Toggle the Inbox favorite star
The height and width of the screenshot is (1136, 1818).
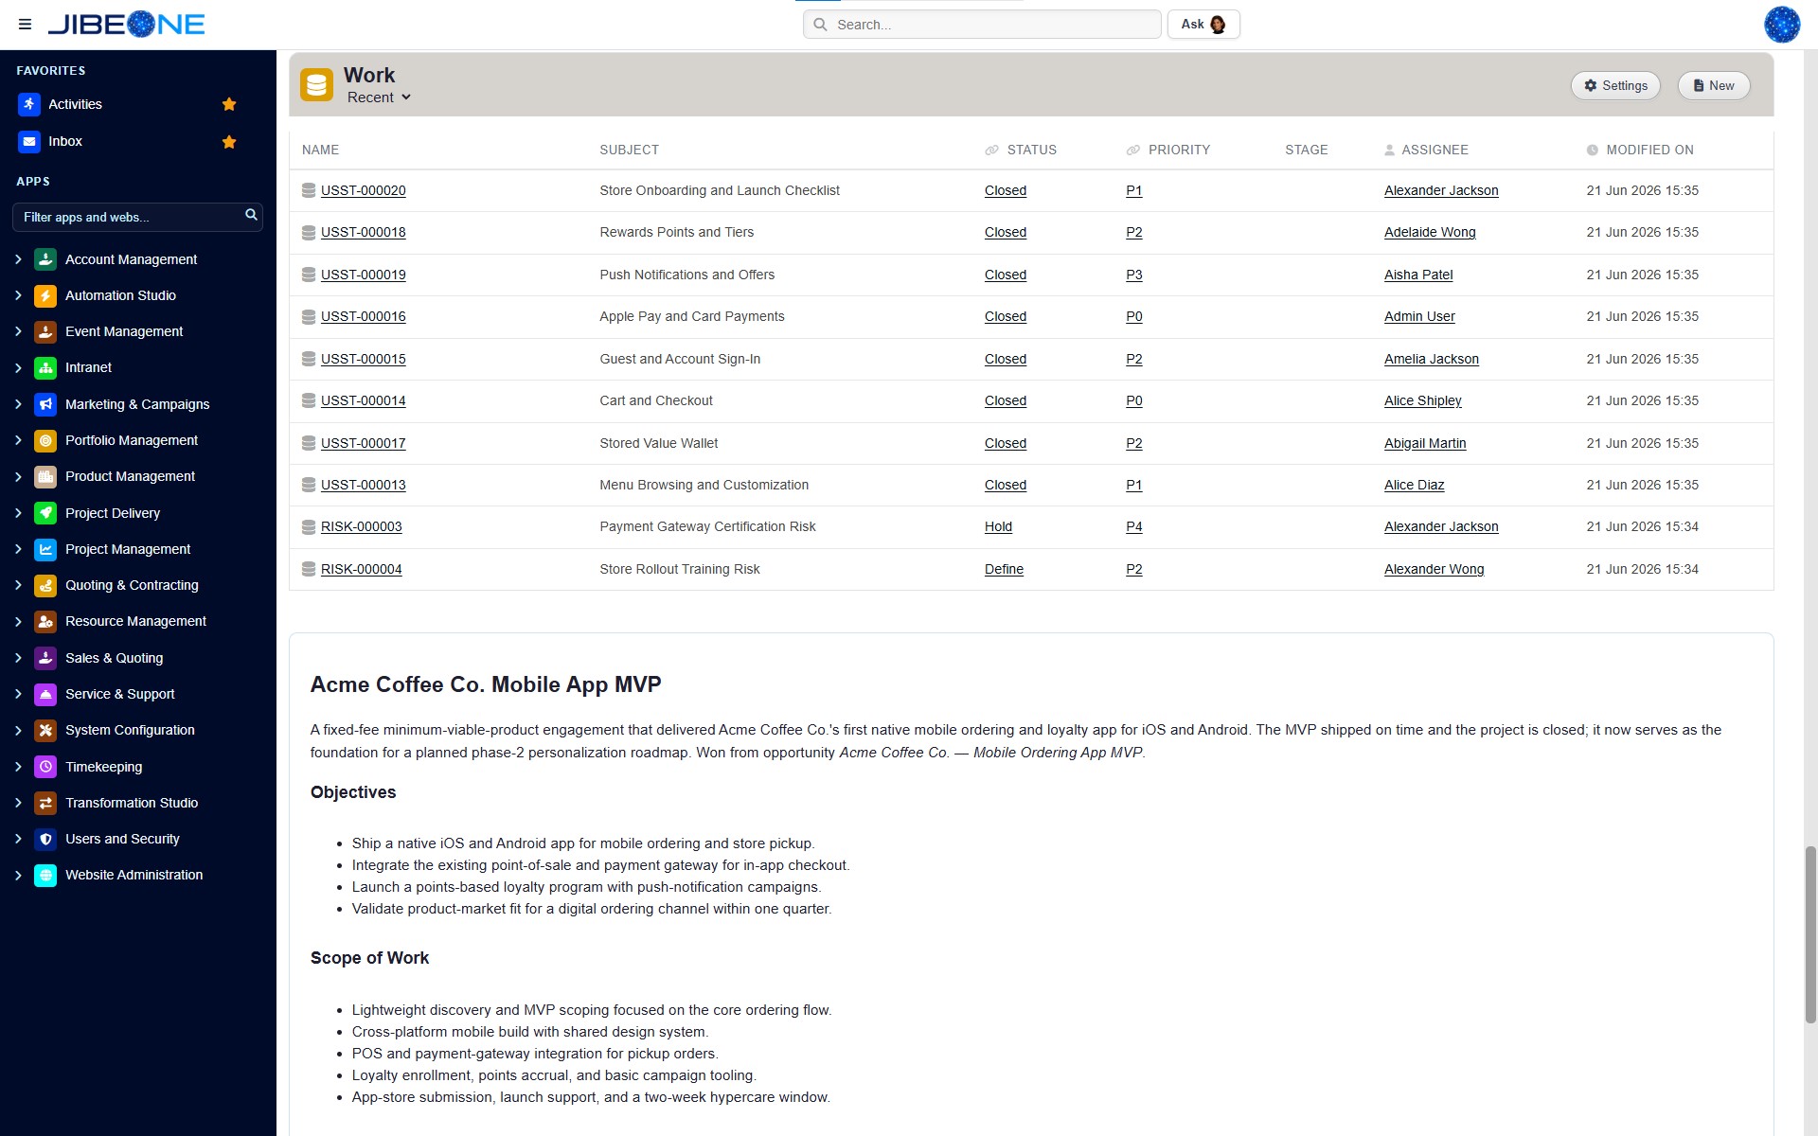point(229,142)
